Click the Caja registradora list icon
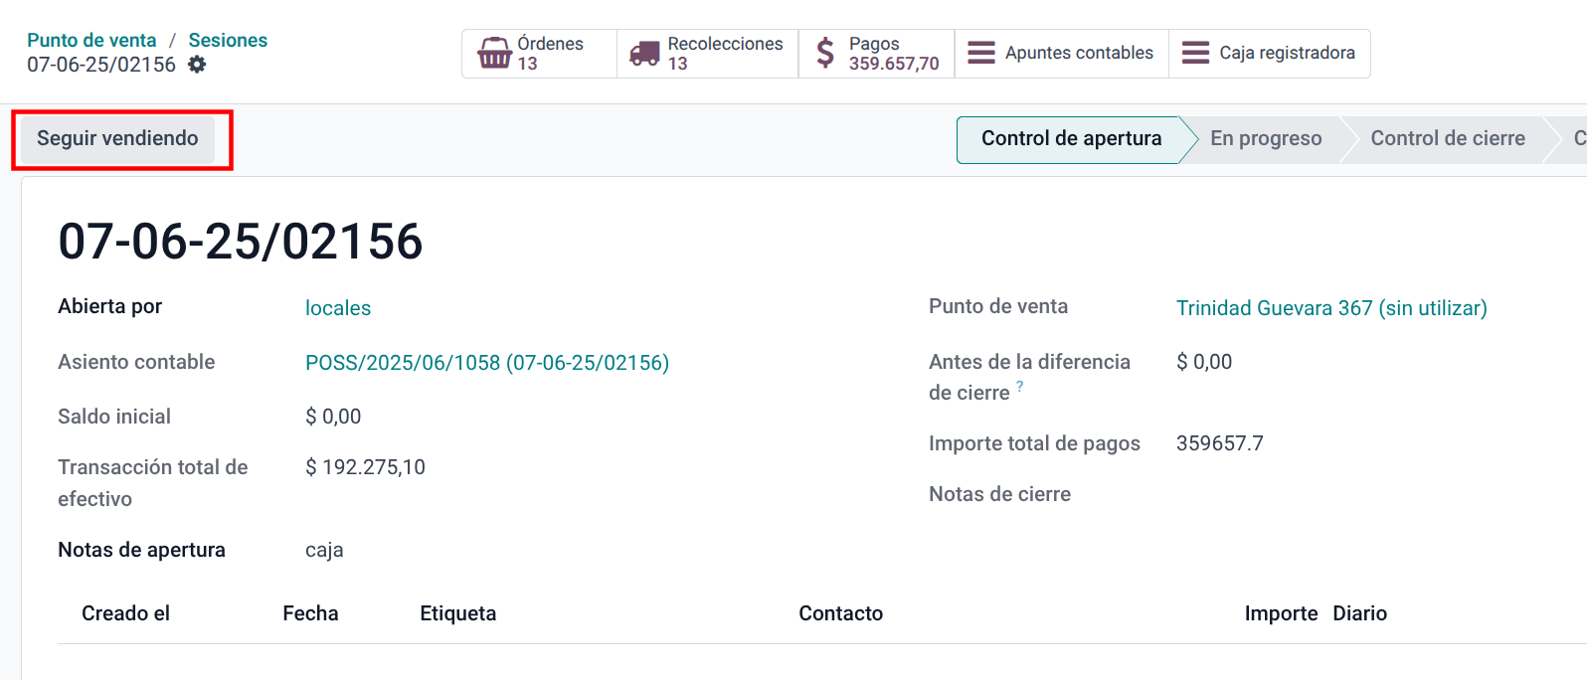The width and height of the screenshot is (1587, 680). 1195,53
